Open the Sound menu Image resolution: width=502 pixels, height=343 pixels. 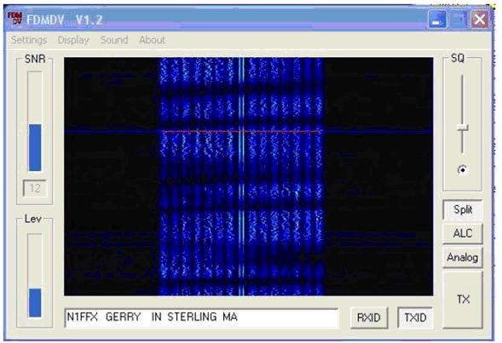(x=114, y=40)
